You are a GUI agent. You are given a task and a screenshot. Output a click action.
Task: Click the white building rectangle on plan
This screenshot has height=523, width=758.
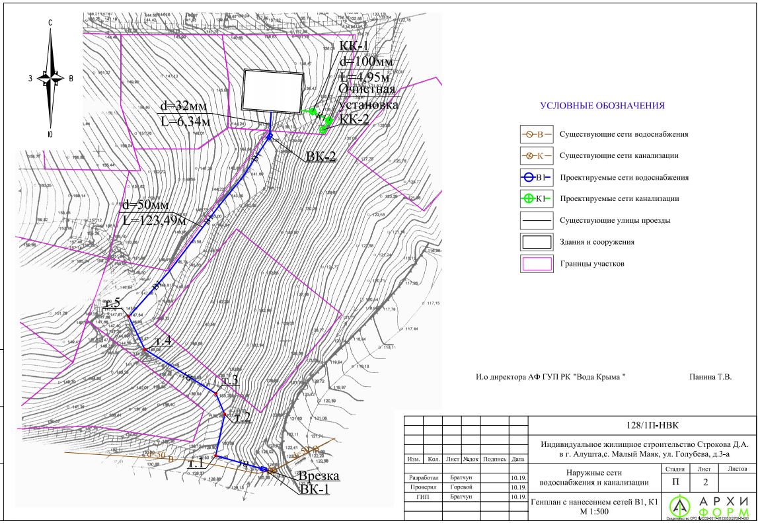[x=272, y=91]
